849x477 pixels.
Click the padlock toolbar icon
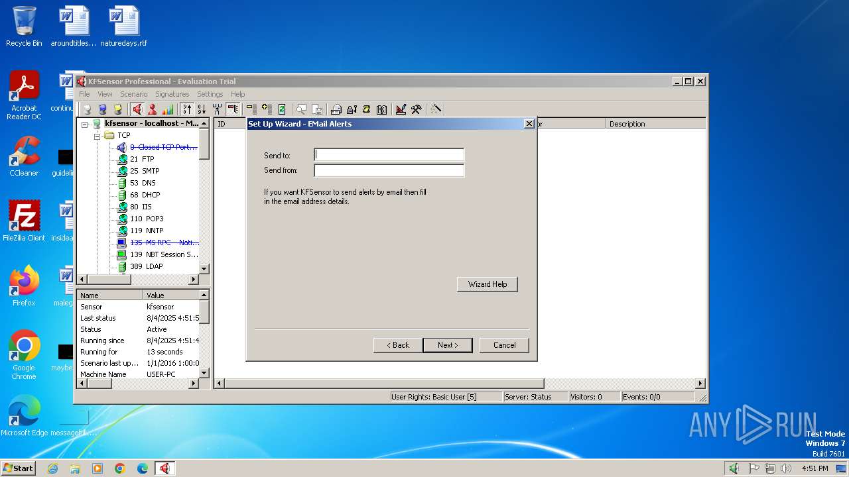352,109
